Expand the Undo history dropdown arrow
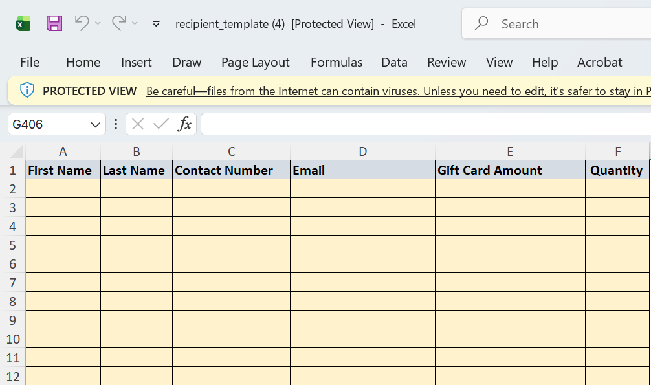Screen dimensions: 651x385 [98, 23]
